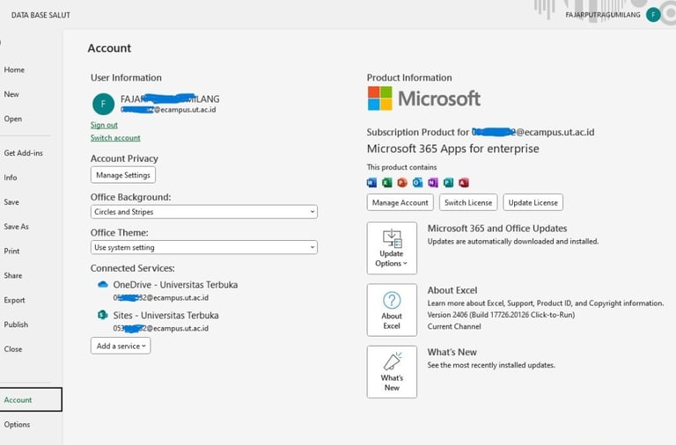This screenshot has height=445, width=676.
Task: Click the Outlook app icon
Action: pos(417,183)
